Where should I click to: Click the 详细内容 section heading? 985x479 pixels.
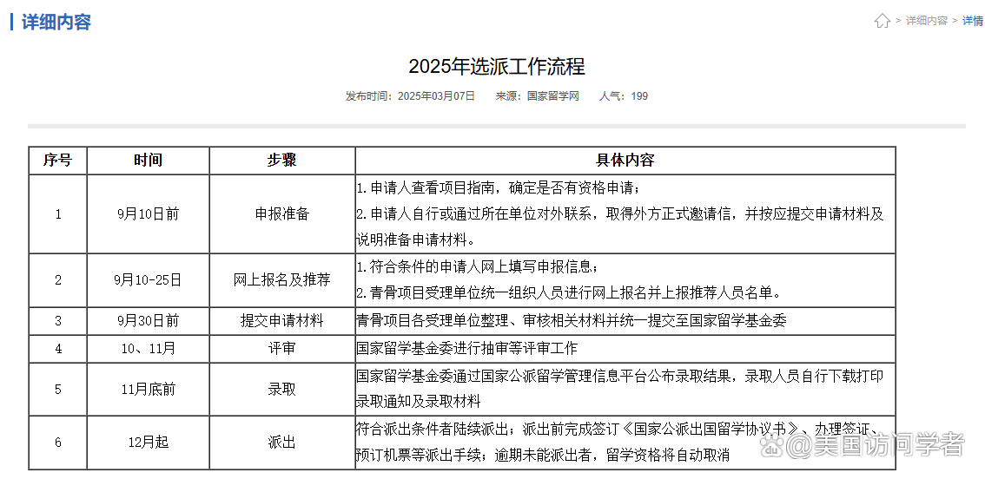[x=56, y=22]
